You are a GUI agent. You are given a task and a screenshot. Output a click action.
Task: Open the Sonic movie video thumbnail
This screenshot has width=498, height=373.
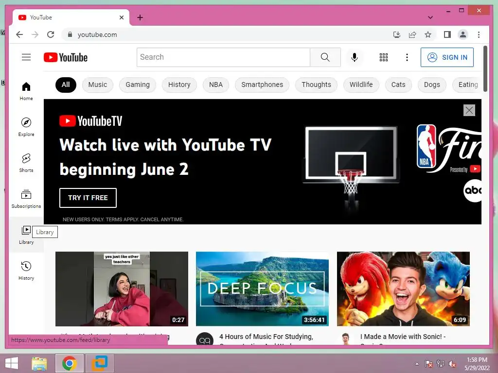click(x=403, y=289)
